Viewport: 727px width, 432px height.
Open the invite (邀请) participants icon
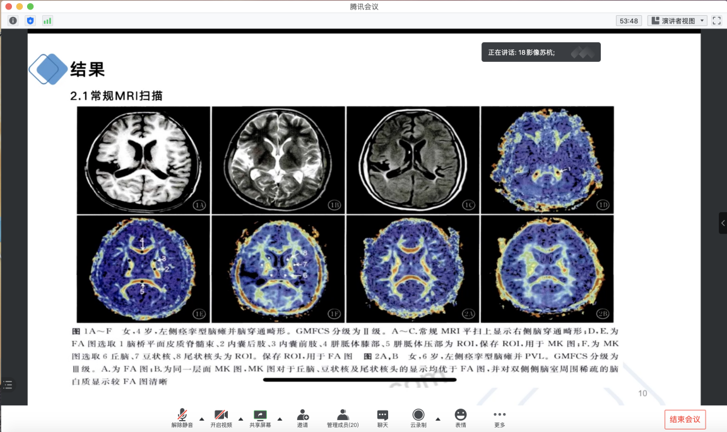303,416
